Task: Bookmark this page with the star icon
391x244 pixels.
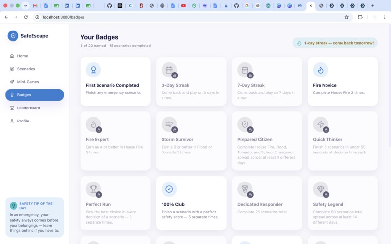Action: click(x=347, y=17)
